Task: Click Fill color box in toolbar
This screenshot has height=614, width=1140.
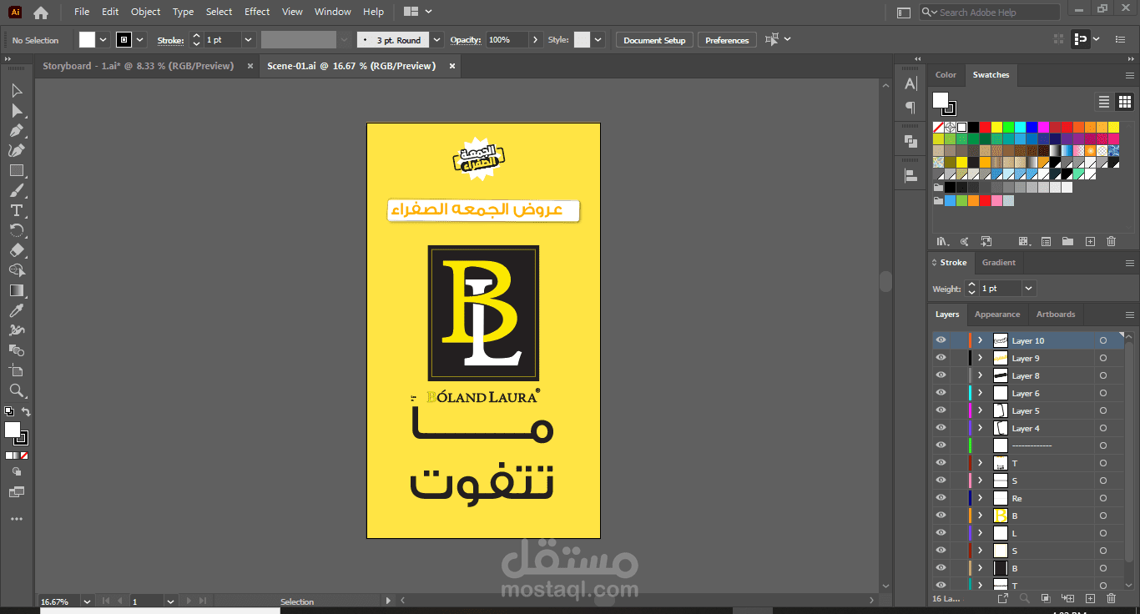Action: click(12, 430)
